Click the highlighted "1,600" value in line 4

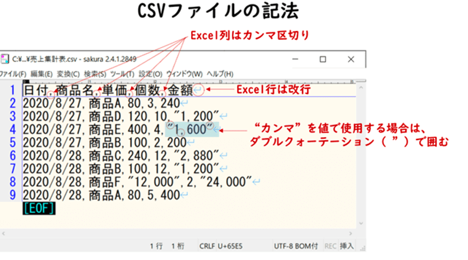(x=192, y=129)
